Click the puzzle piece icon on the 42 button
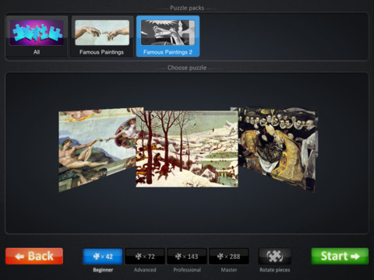The image size is (374, 280). click(97, 257)
